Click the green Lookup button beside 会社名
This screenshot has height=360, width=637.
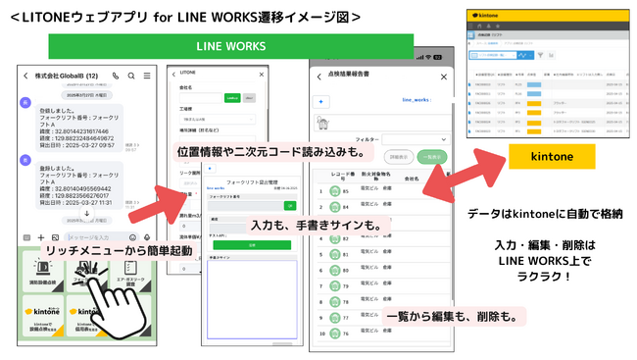[232, 98]
